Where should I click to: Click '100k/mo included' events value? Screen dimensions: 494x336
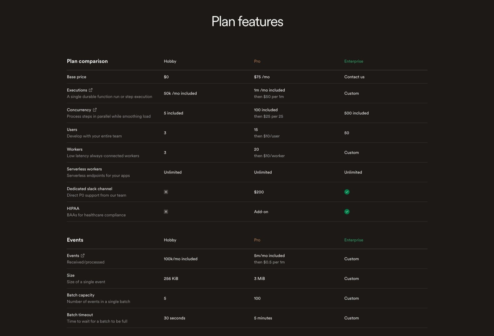coord(181,259)
